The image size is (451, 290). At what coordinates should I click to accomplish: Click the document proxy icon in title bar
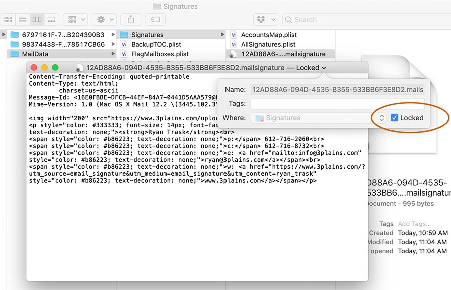click(x=79, y=68)
